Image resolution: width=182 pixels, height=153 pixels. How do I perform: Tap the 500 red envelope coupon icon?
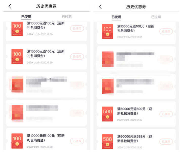click(x=107, y=114)
